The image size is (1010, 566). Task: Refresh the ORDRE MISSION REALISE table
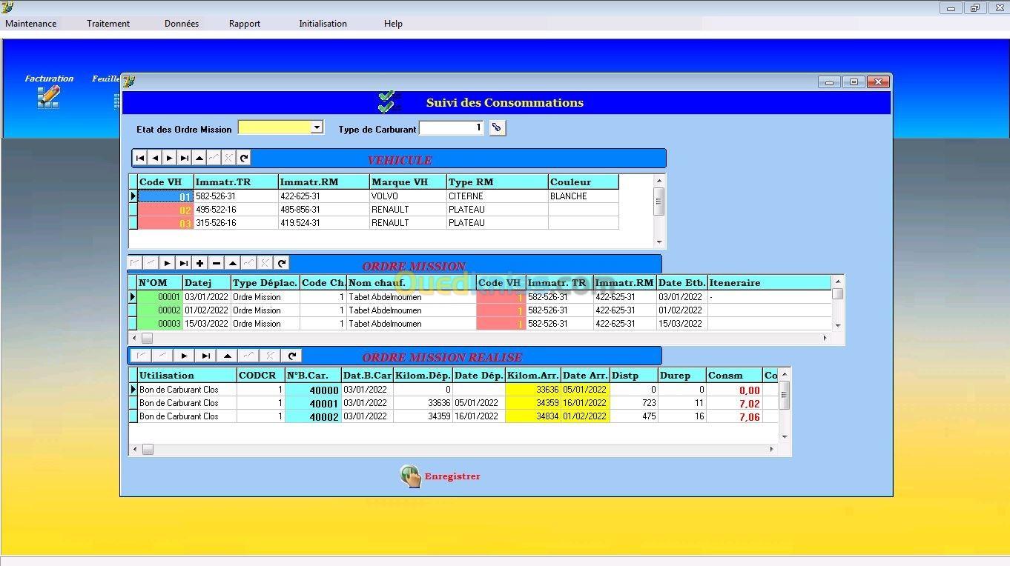[x=292, y=356]
